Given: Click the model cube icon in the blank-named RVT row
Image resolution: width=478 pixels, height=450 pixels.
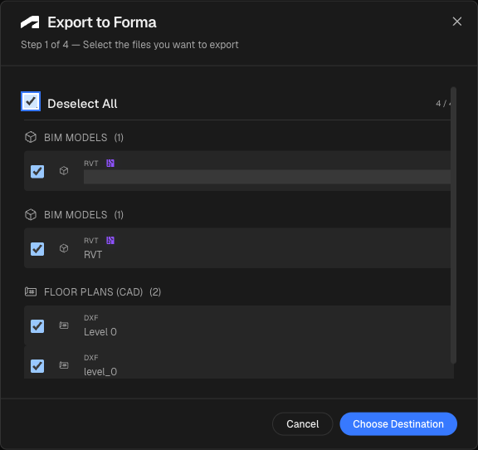Looking at the screenshot, I should [x=64, y=170].
